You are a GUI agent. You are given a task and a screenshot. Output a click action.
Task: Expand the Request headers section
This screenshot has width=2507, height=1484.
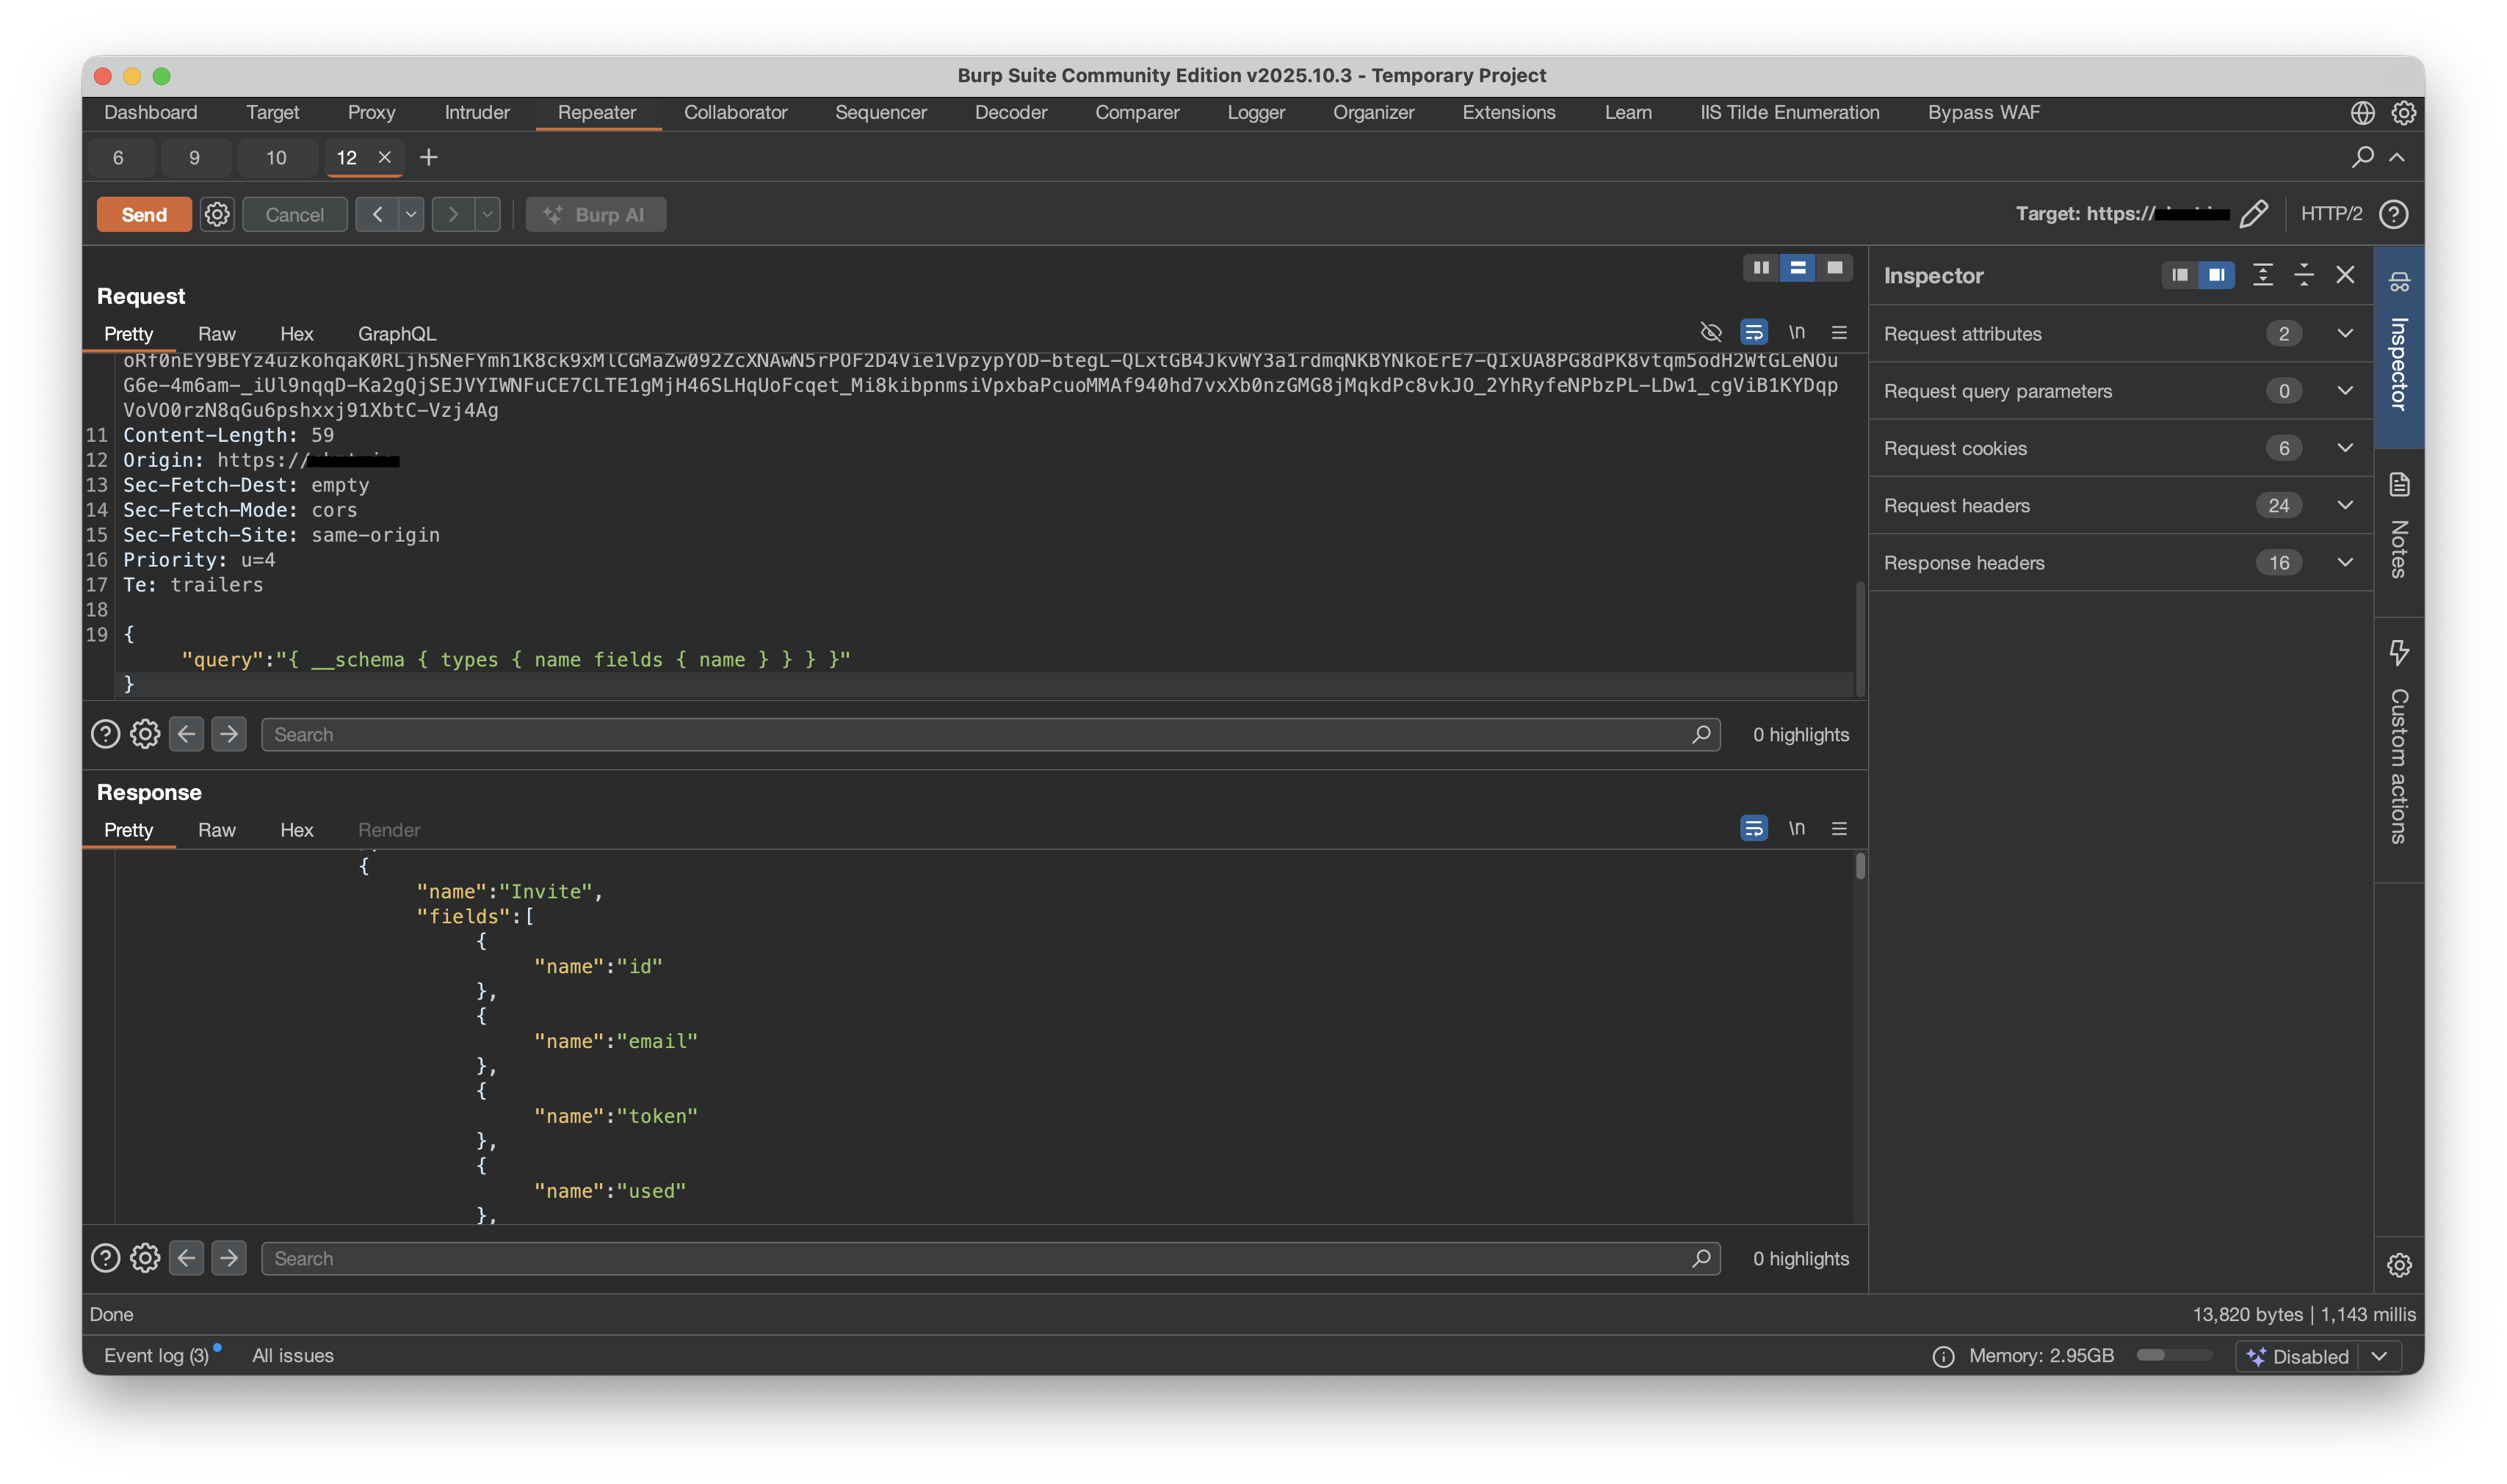[2345, 505]
